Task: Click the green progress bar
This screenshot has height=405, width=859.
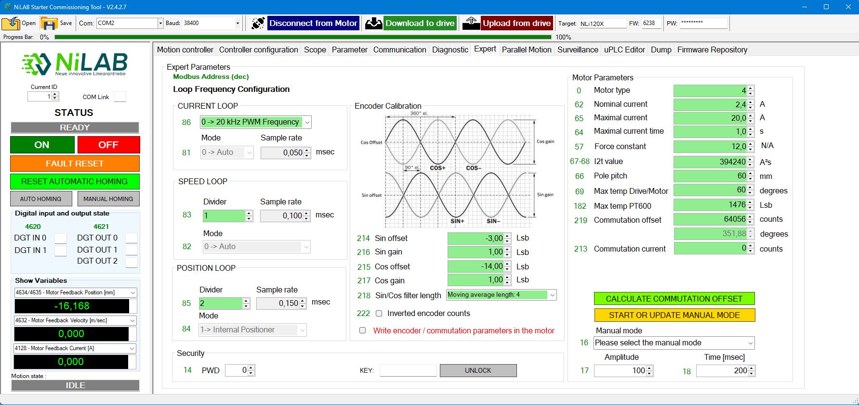Action: (303, 37)
